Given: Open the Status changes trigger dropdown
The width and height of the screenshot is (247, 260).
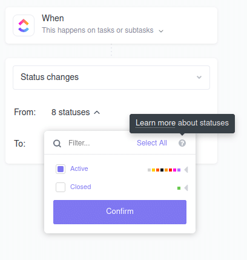Looking at the screenshot, I should click(111, 78).
